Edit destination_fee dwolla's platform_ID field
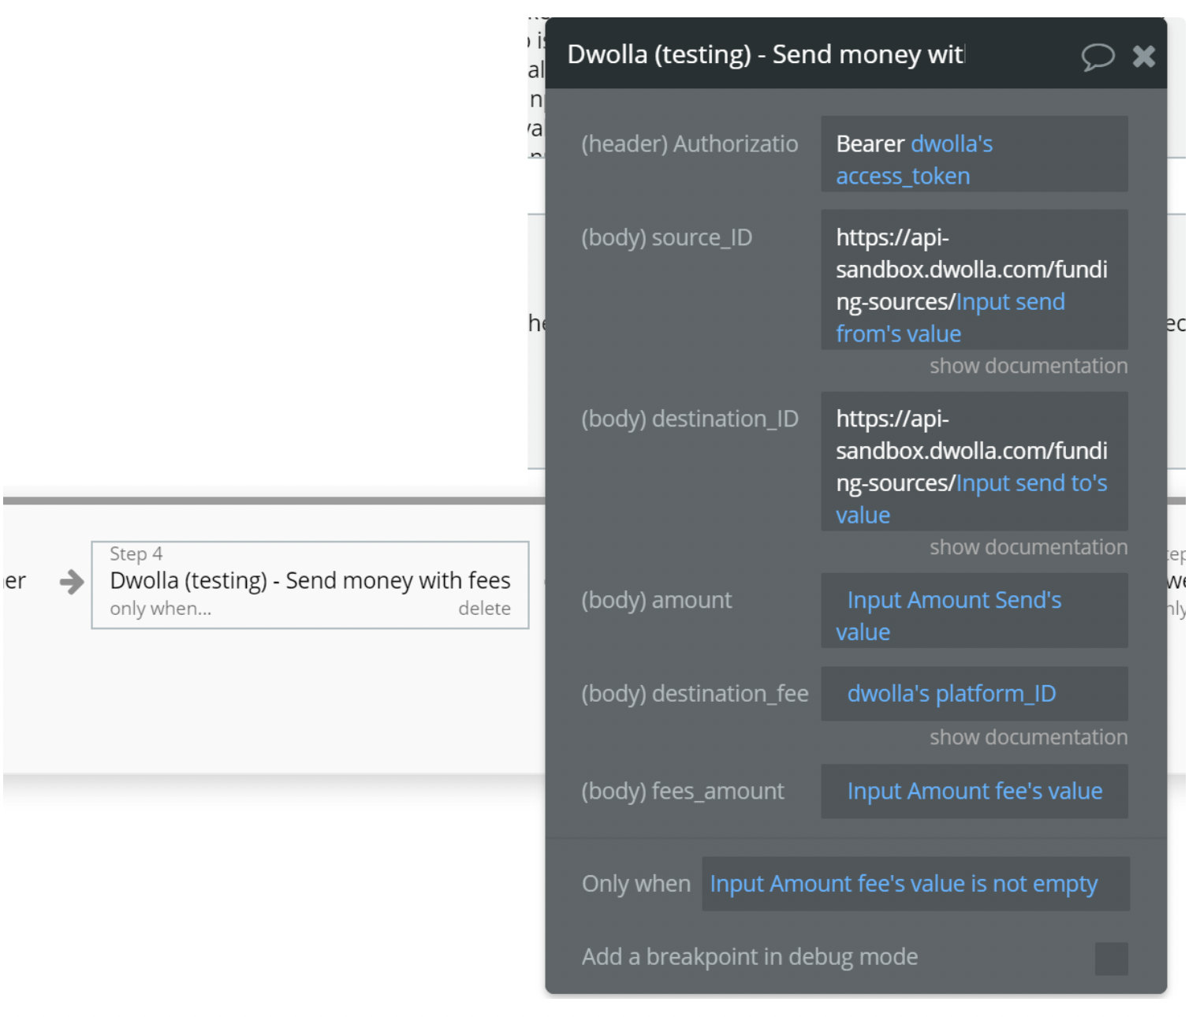The image size is (1200, 1017). point(974,694)
